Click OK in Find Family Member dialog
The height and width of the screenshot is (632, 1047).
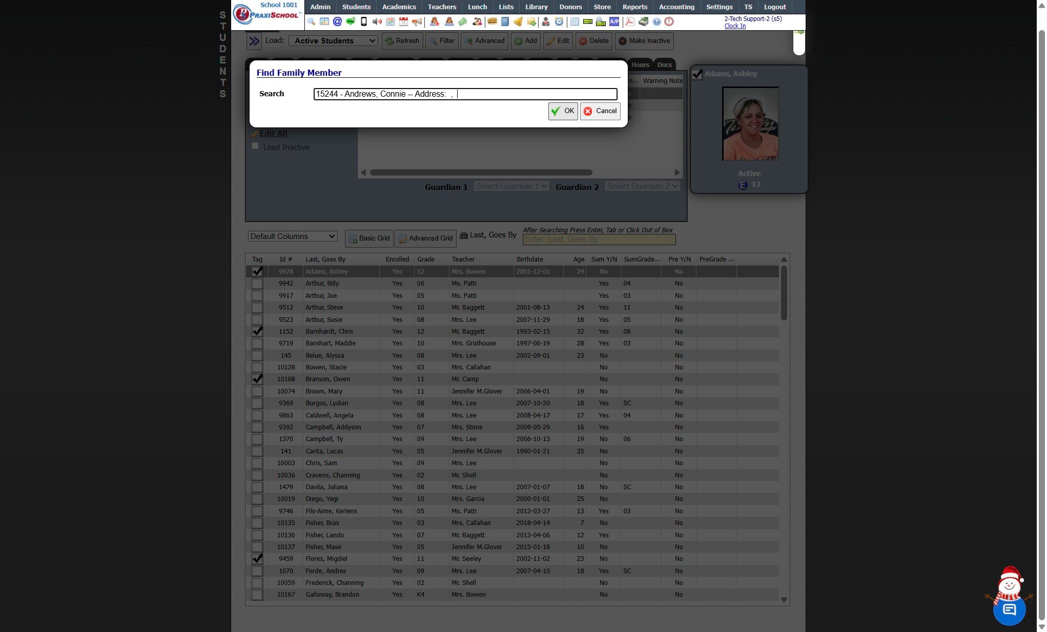[563, 111]
